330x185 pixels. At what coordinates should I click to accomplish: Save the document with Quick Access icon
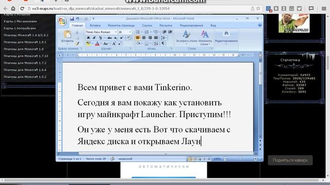pyautogui.click(x=72, y=18)
